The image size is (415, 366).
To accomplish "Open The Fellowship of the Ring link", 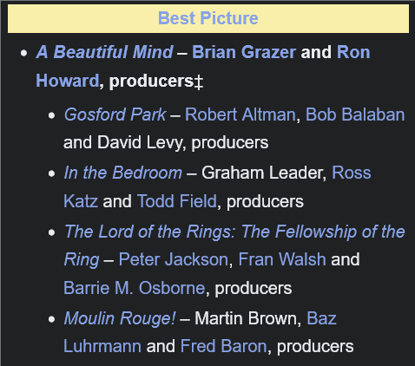I will 234,232.
